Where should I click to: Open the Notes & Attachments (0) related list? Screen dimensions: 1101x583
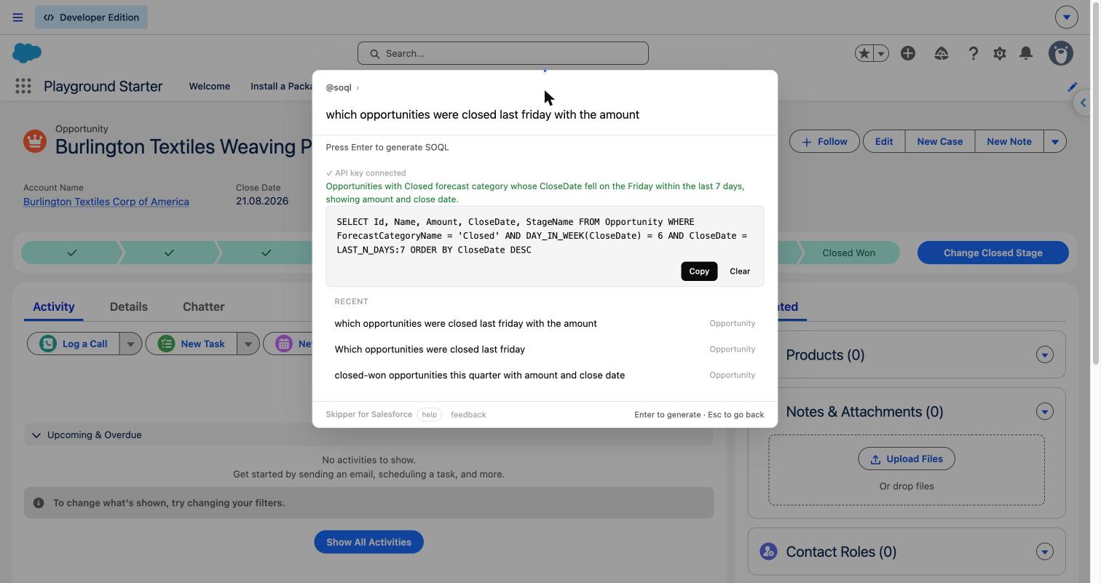coord(865,412)
